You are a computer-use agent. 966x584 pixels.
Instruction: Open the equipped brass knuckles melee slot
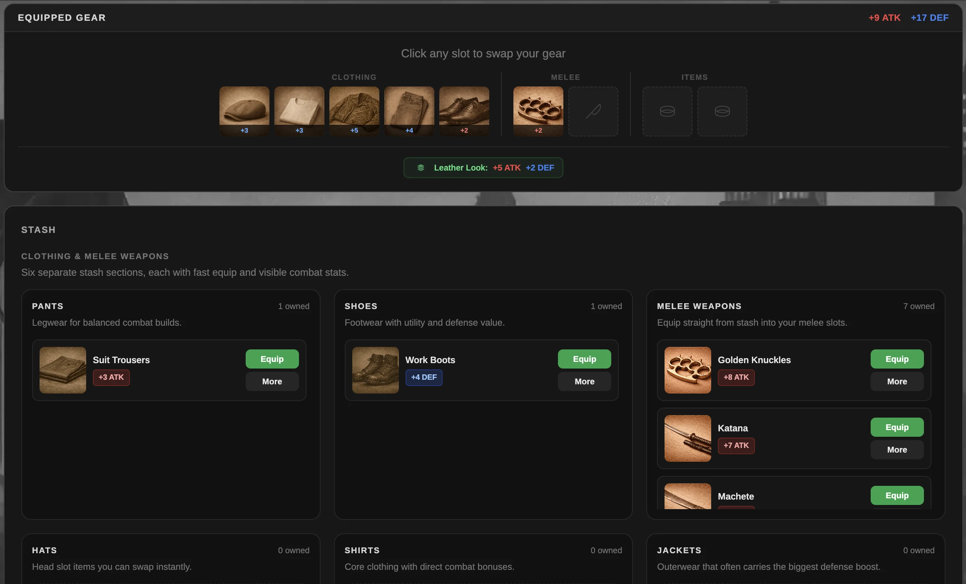click(538, 111)
